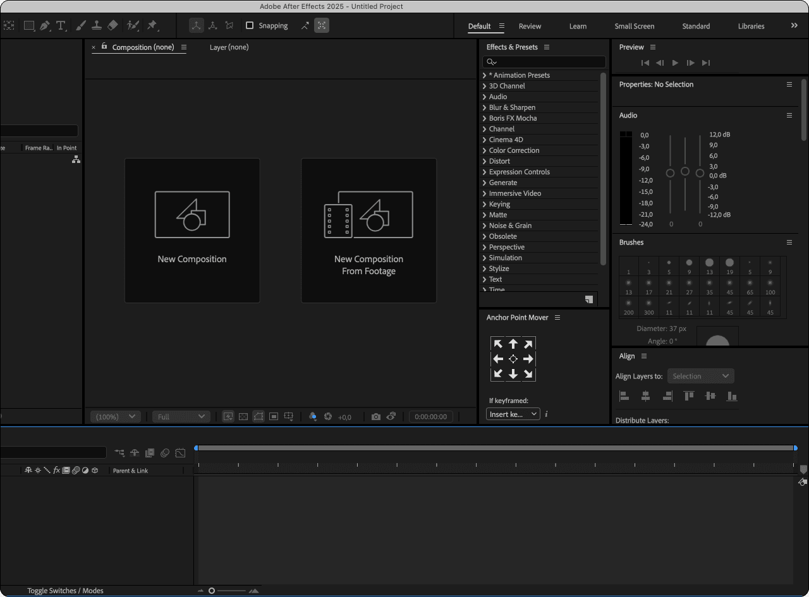Toggle the transparency grid button
This screenshot has width=809, height=597.
click(243, 417)
